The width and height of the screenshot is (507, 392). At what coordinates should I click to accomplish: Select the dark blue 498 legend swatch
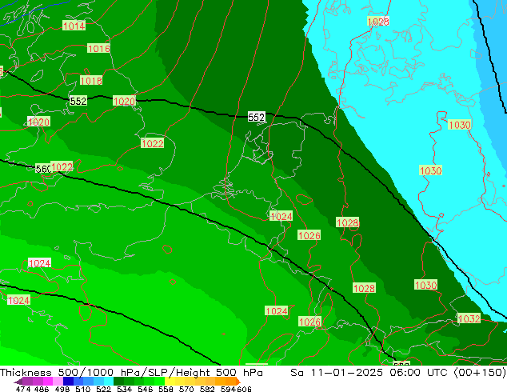pos(68,381)
